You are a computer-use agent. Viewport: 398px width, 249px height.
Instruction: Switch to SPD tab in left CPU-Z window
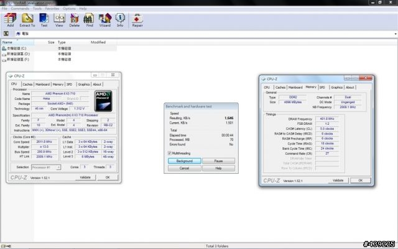point(69,84)
